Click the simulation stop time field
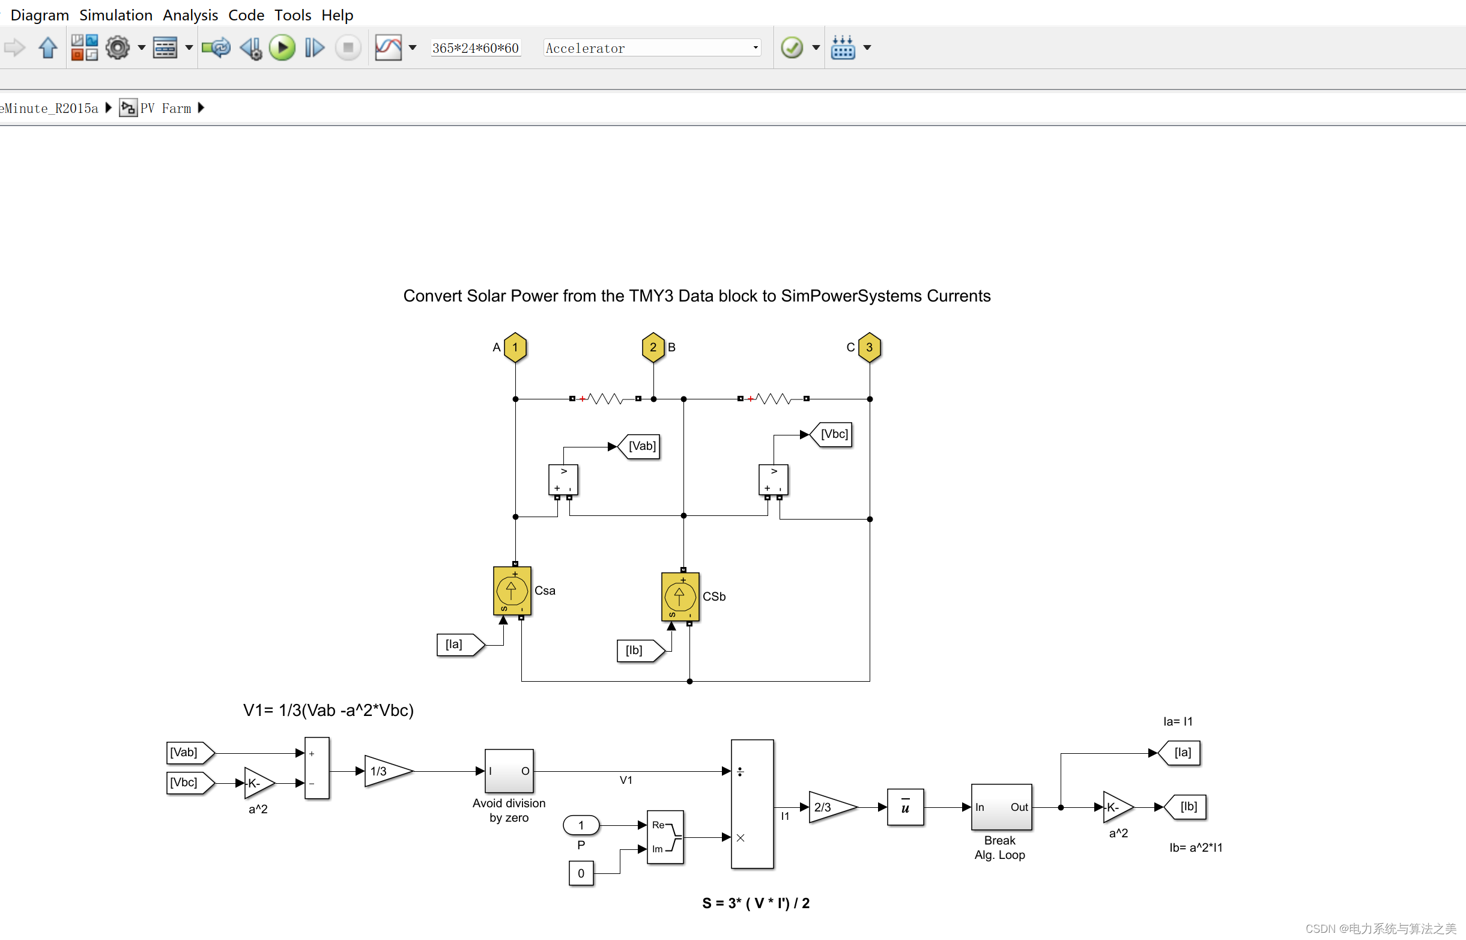This screenshot has width=1466, height=940. tap(476, 47)
